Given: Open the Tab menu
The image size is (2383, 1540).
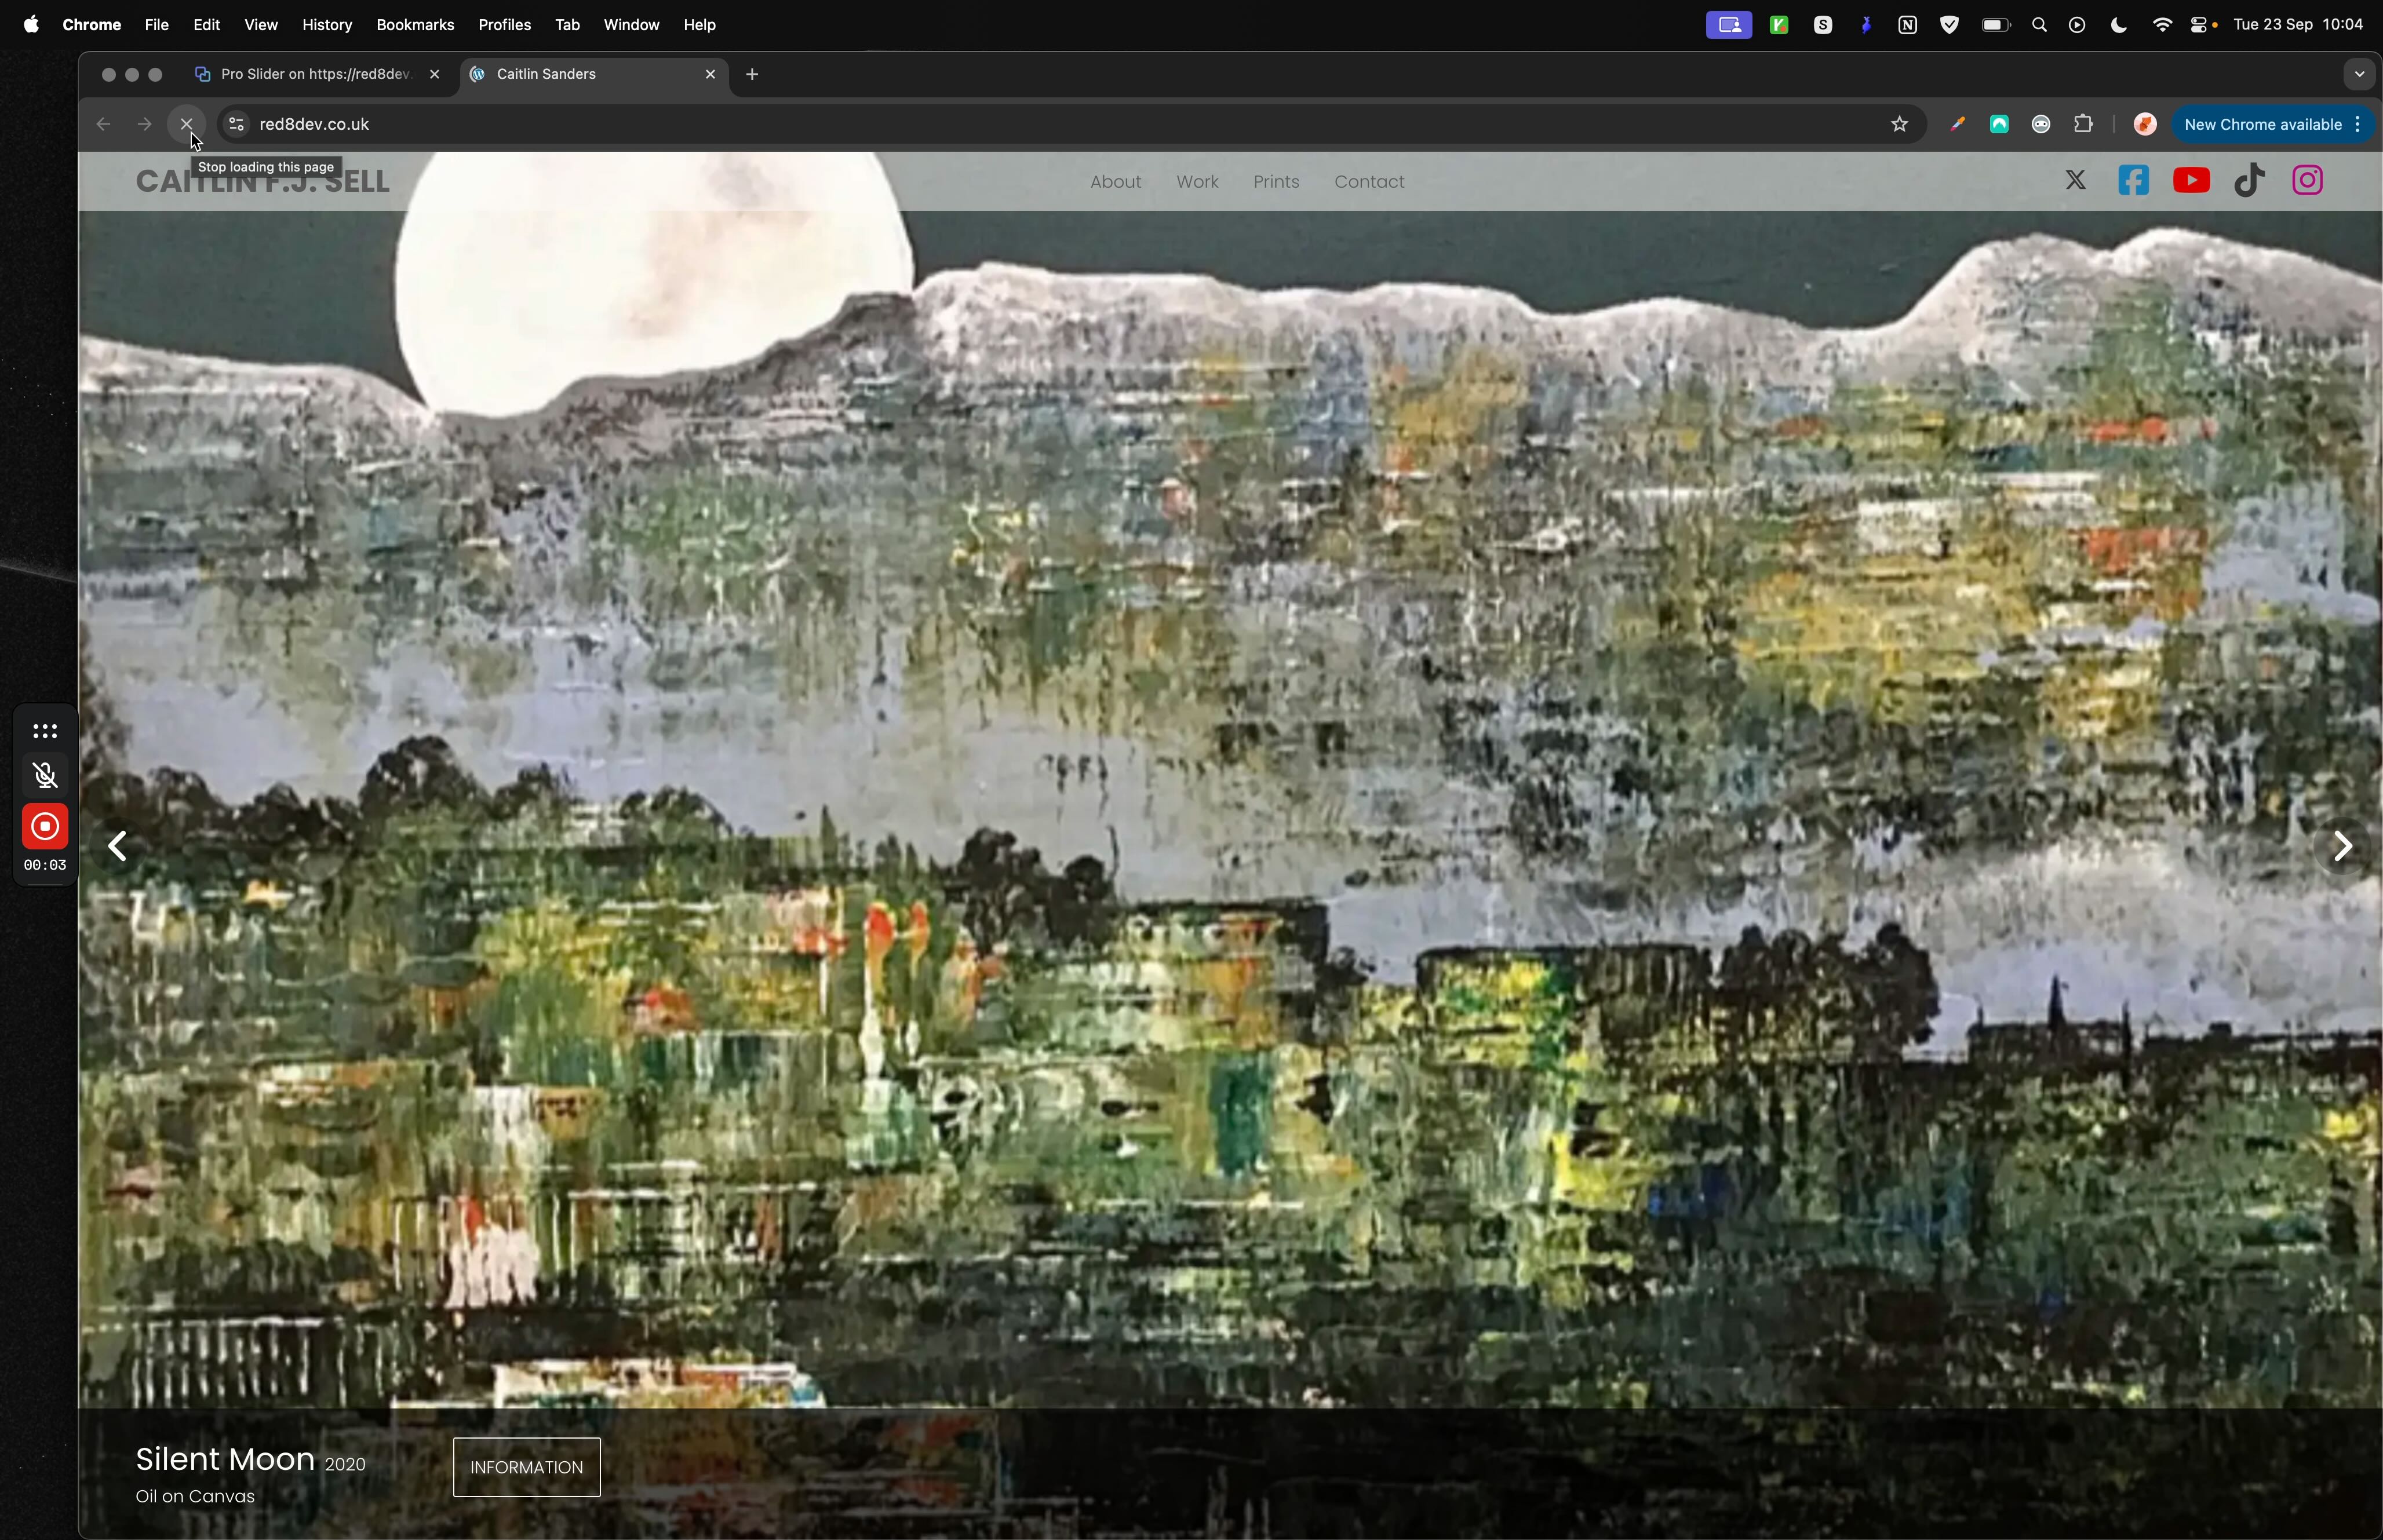Looking at the screenshot, I should (x=567, y=25).
